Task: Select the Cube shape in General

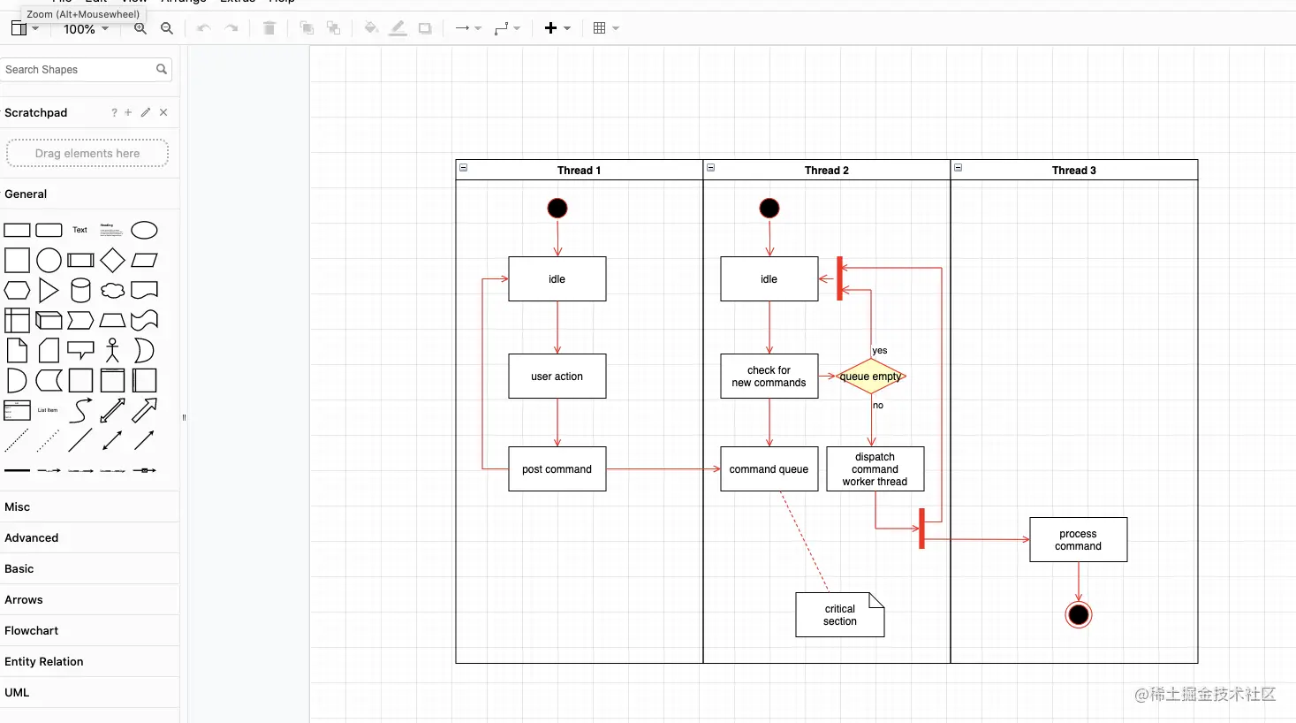Action: tap(49, 320)
